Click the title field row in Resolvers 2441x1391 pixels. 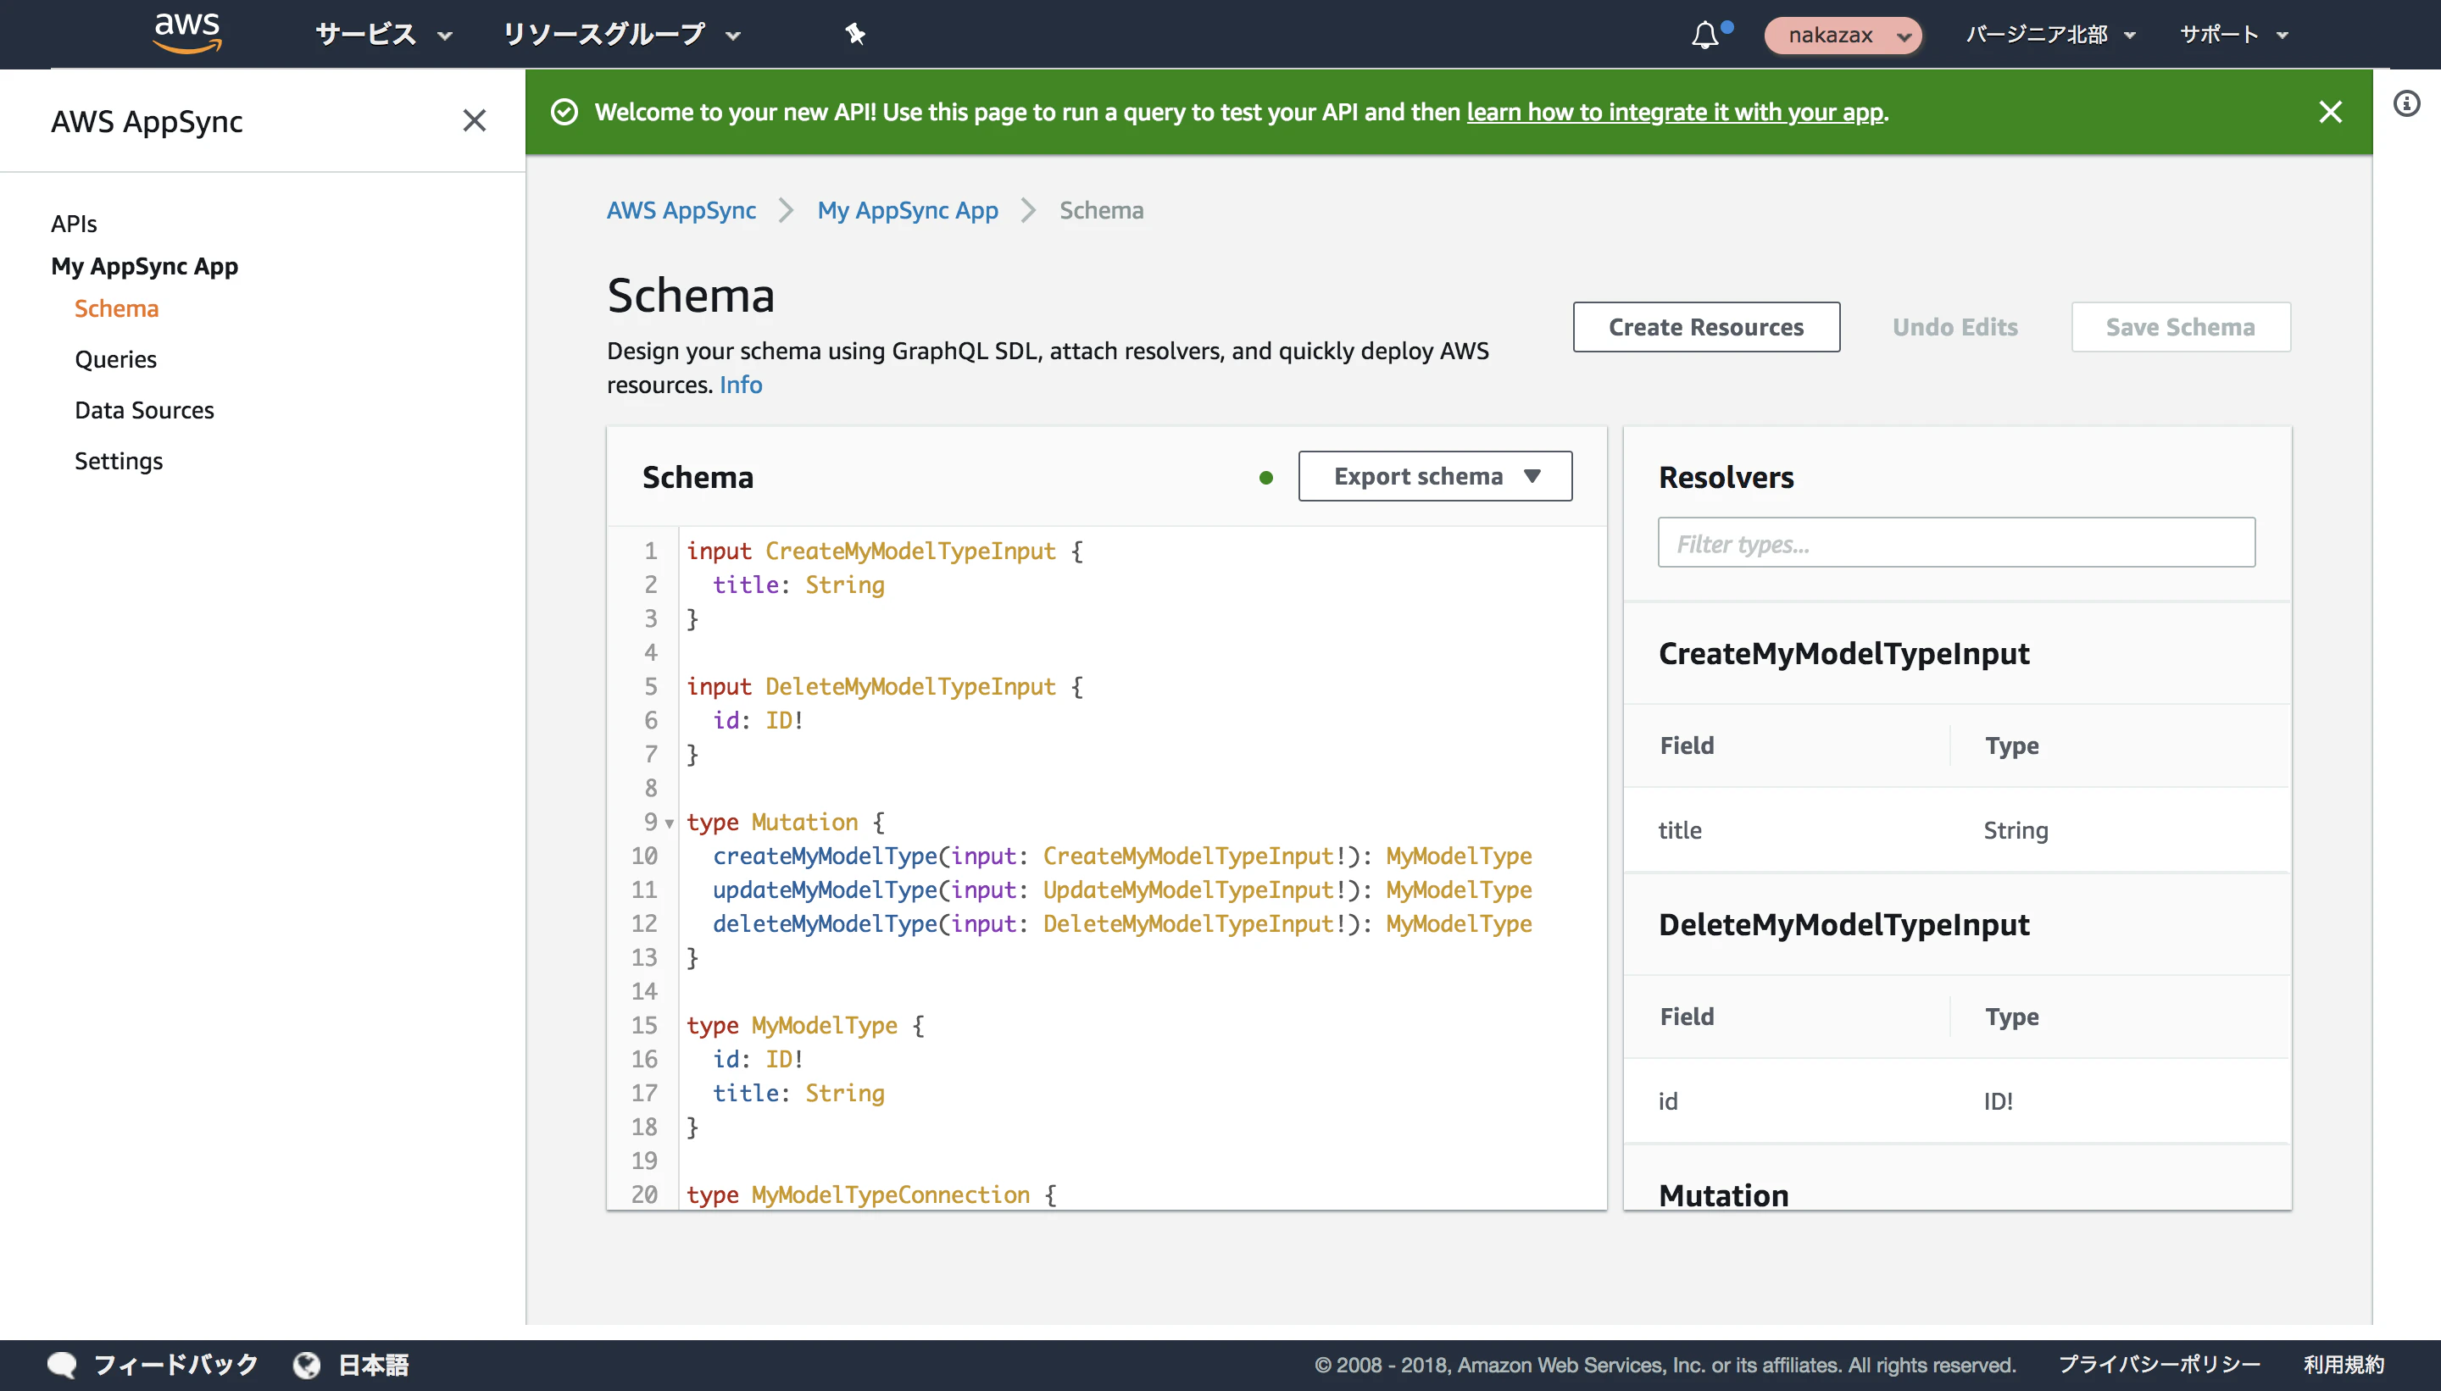(x=1955, y=829)
